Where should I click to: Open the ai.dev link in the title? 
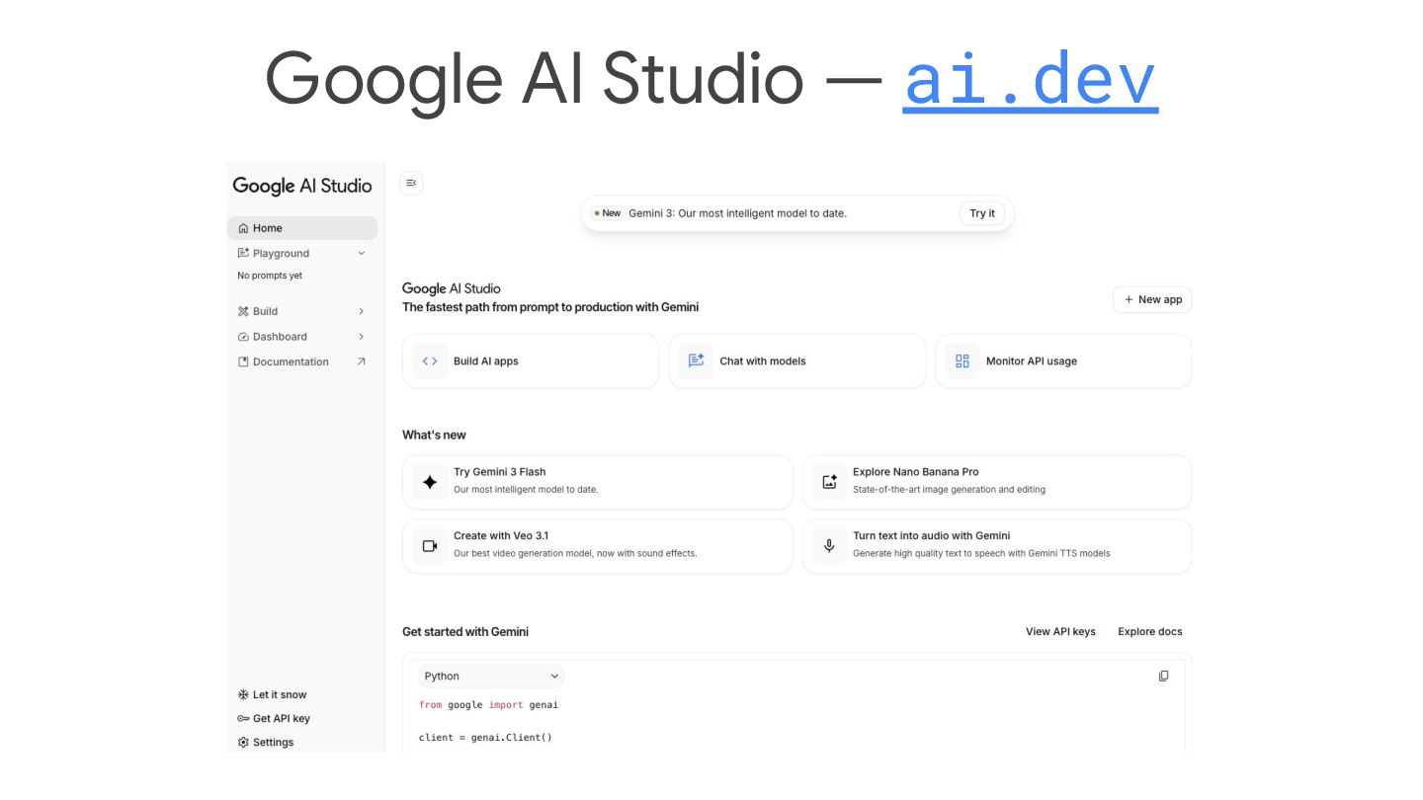[1030, 81]
